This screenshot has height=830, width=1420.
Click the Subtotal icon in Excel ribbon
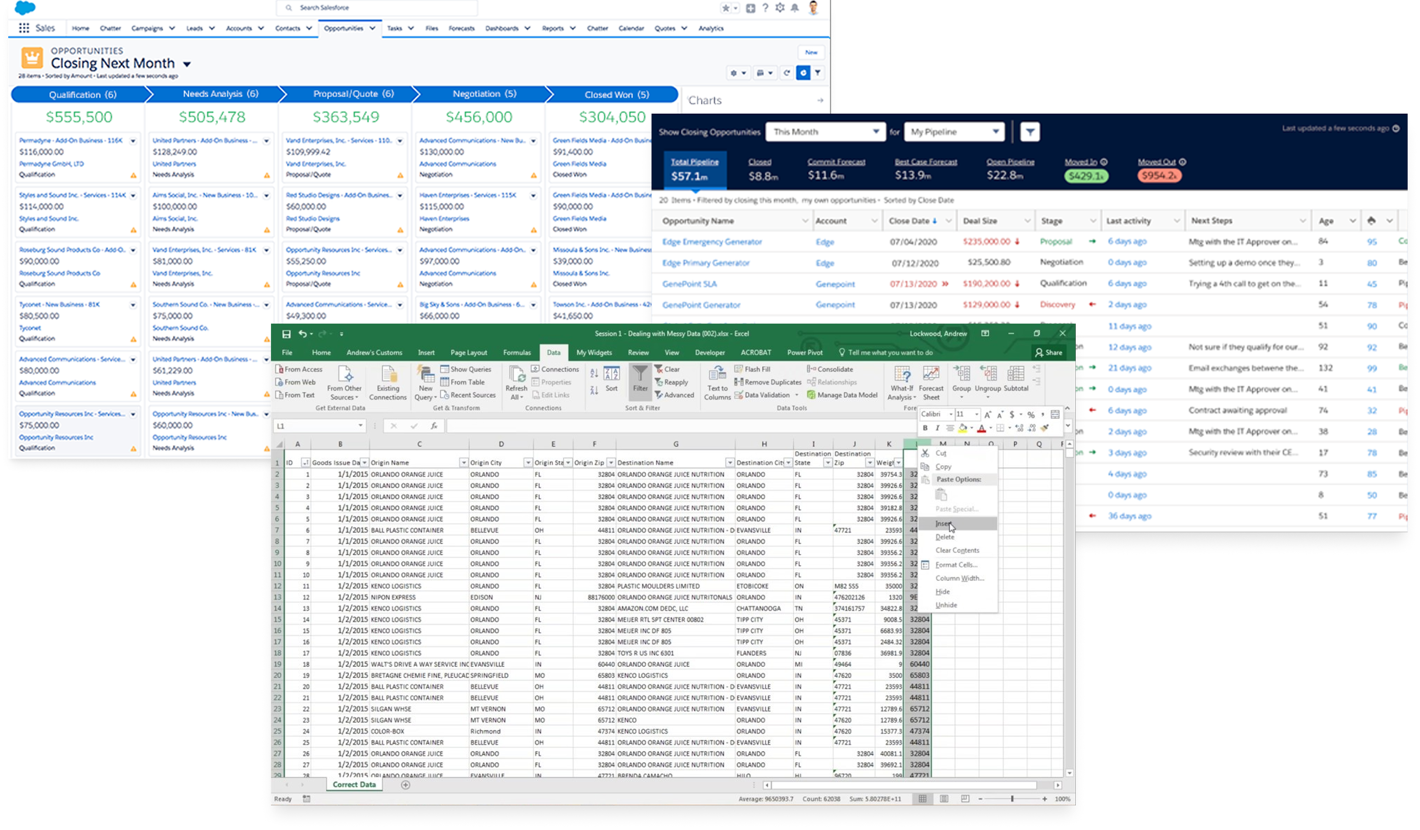1016,374
